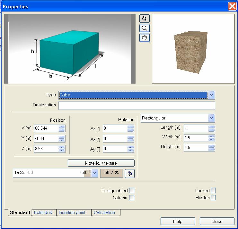Increase Y [m] with up spinner arrow
This screenshot has height=229, width=238.
click(x=62, y=137)
